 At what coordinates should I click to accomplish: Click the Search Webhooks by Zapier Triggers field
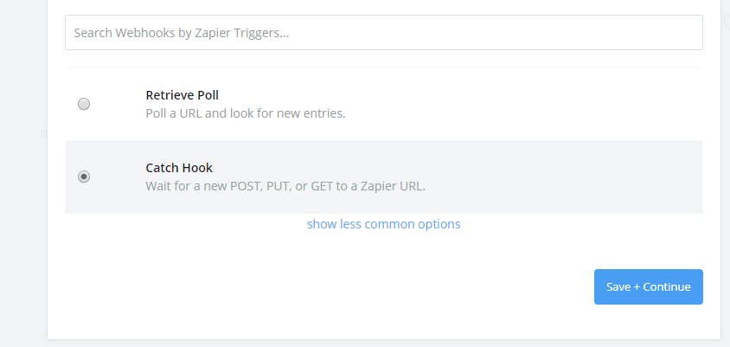pos(383,33)
